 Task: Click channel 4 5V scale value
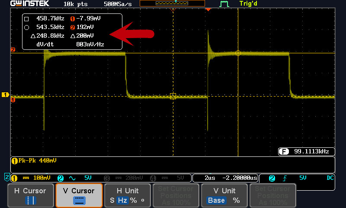[x=180, y=178]
